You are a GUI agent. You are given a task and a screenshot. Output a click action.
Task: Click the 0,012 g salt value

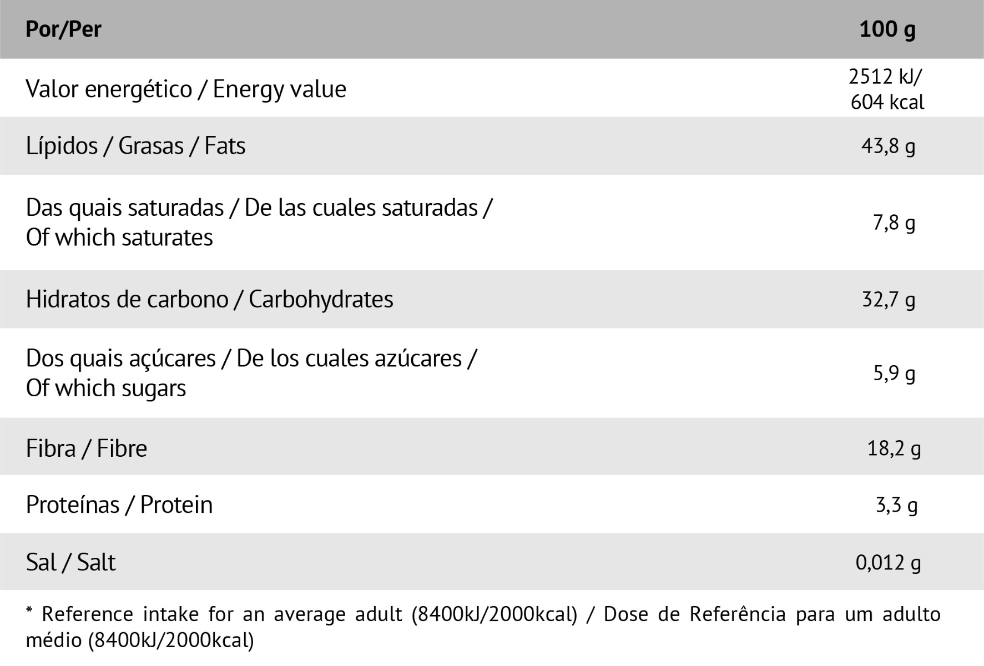point(888,562)
